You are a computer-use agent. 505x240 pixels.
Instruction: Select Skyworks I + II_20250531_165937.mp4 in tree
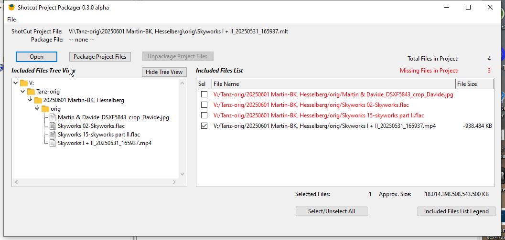105,143
